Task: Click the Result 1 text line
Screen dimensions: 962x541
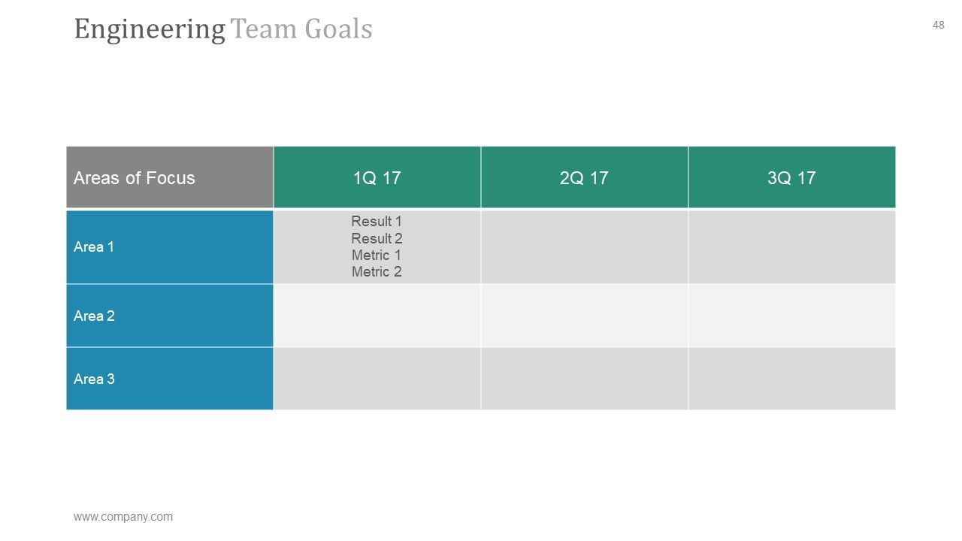Action: (377, 222)
